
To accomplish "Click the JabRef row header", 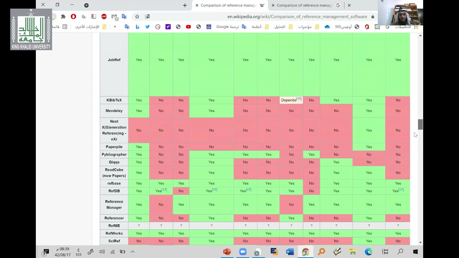I will click(114, 60).
